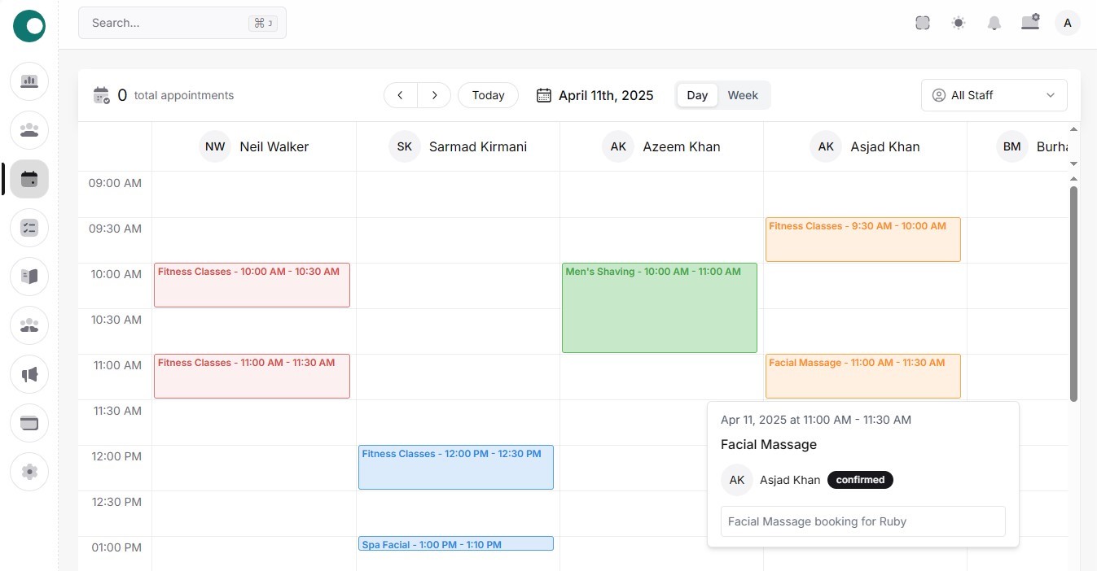Go to the next day arrow
The image size is (1097, 571).
pos(434,95)
